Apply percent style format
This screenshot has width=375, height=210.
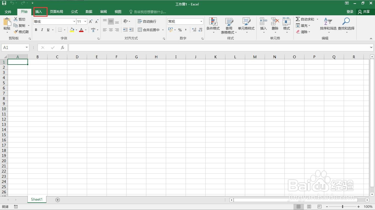180,30
